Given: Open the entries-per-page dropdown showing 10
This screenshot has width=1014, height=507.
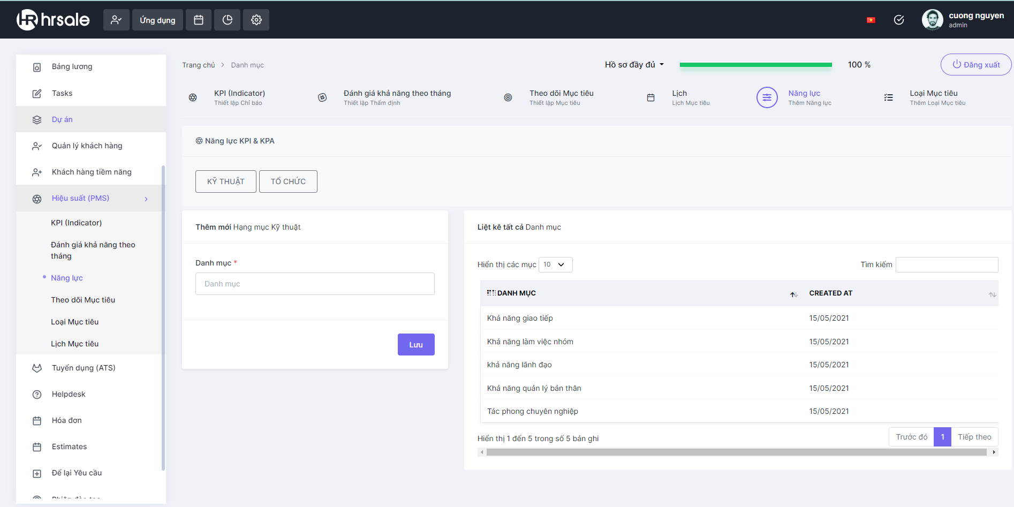Looking at the screenshot, I should 555,264.
